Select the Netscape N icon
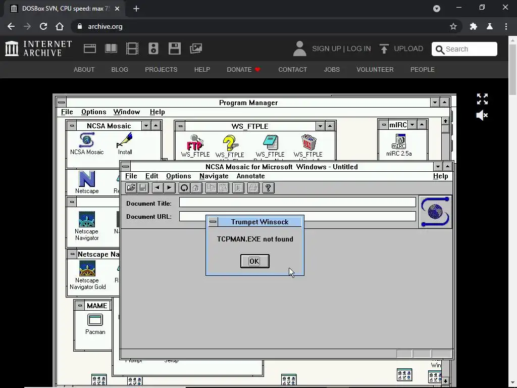Screen dimensions: 517x388 [87, 179]
